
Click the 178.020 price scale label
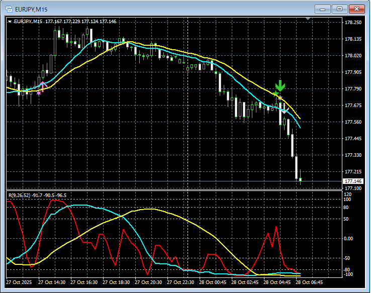click(x=353, y=56)
